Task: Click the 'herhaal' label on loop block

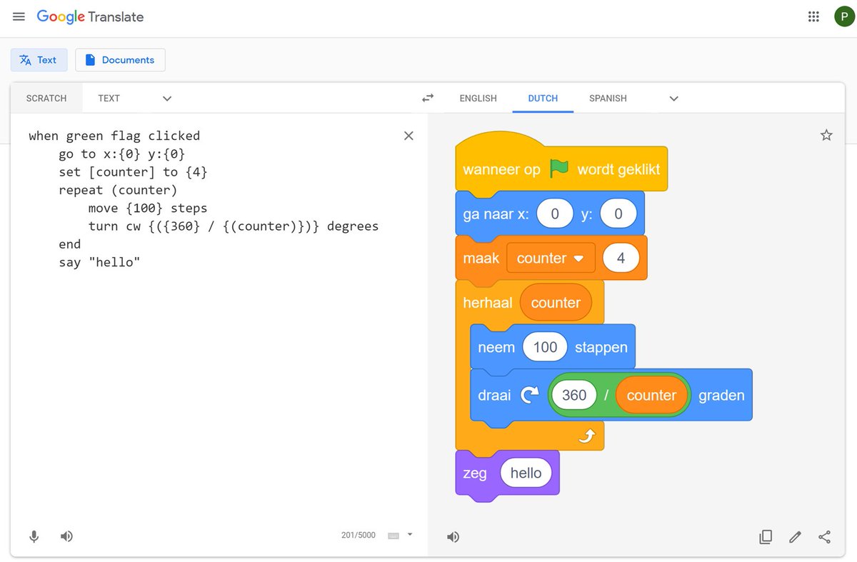Action: [x=488, y=303]
